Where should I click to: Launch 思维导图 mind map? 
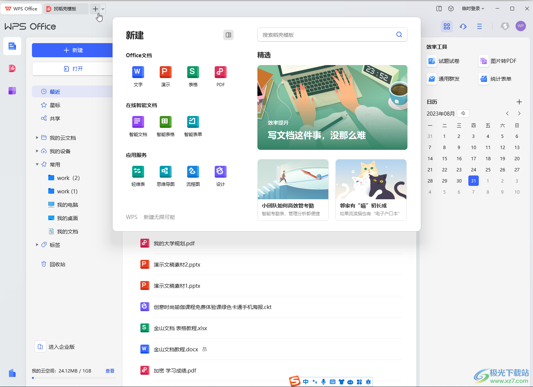165,176
